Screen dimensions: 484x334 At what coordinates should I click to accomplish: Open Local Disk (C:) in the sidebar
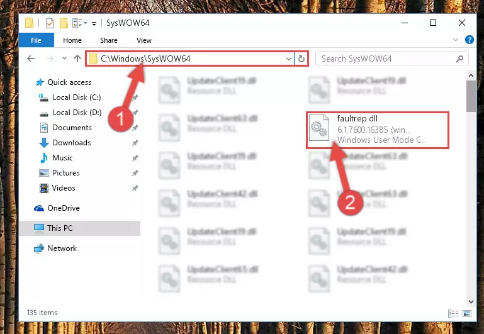pos(70,97)
